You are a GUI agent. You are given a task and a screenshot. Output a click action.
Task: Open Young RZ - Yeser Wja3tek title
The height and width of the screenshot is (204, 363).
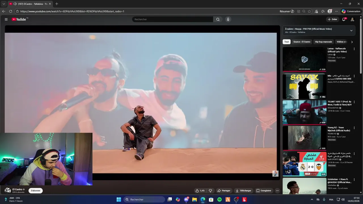339,129
